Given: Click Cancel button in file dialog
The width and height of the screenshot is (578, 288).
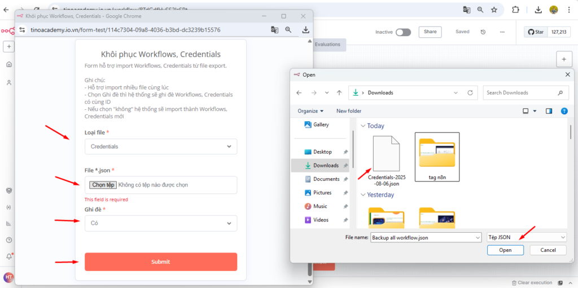Looking at the screenshot, I should click(x=548, y=250).
